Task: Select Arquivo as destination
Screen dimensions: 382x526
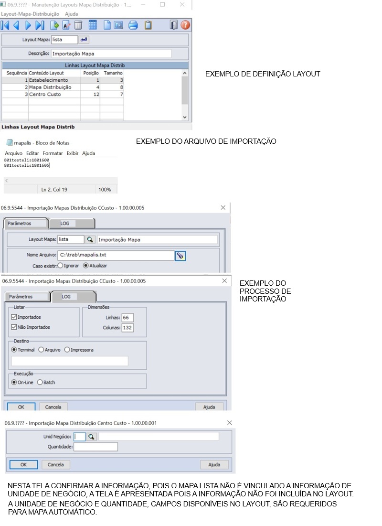Action: (x=41, y=350)
